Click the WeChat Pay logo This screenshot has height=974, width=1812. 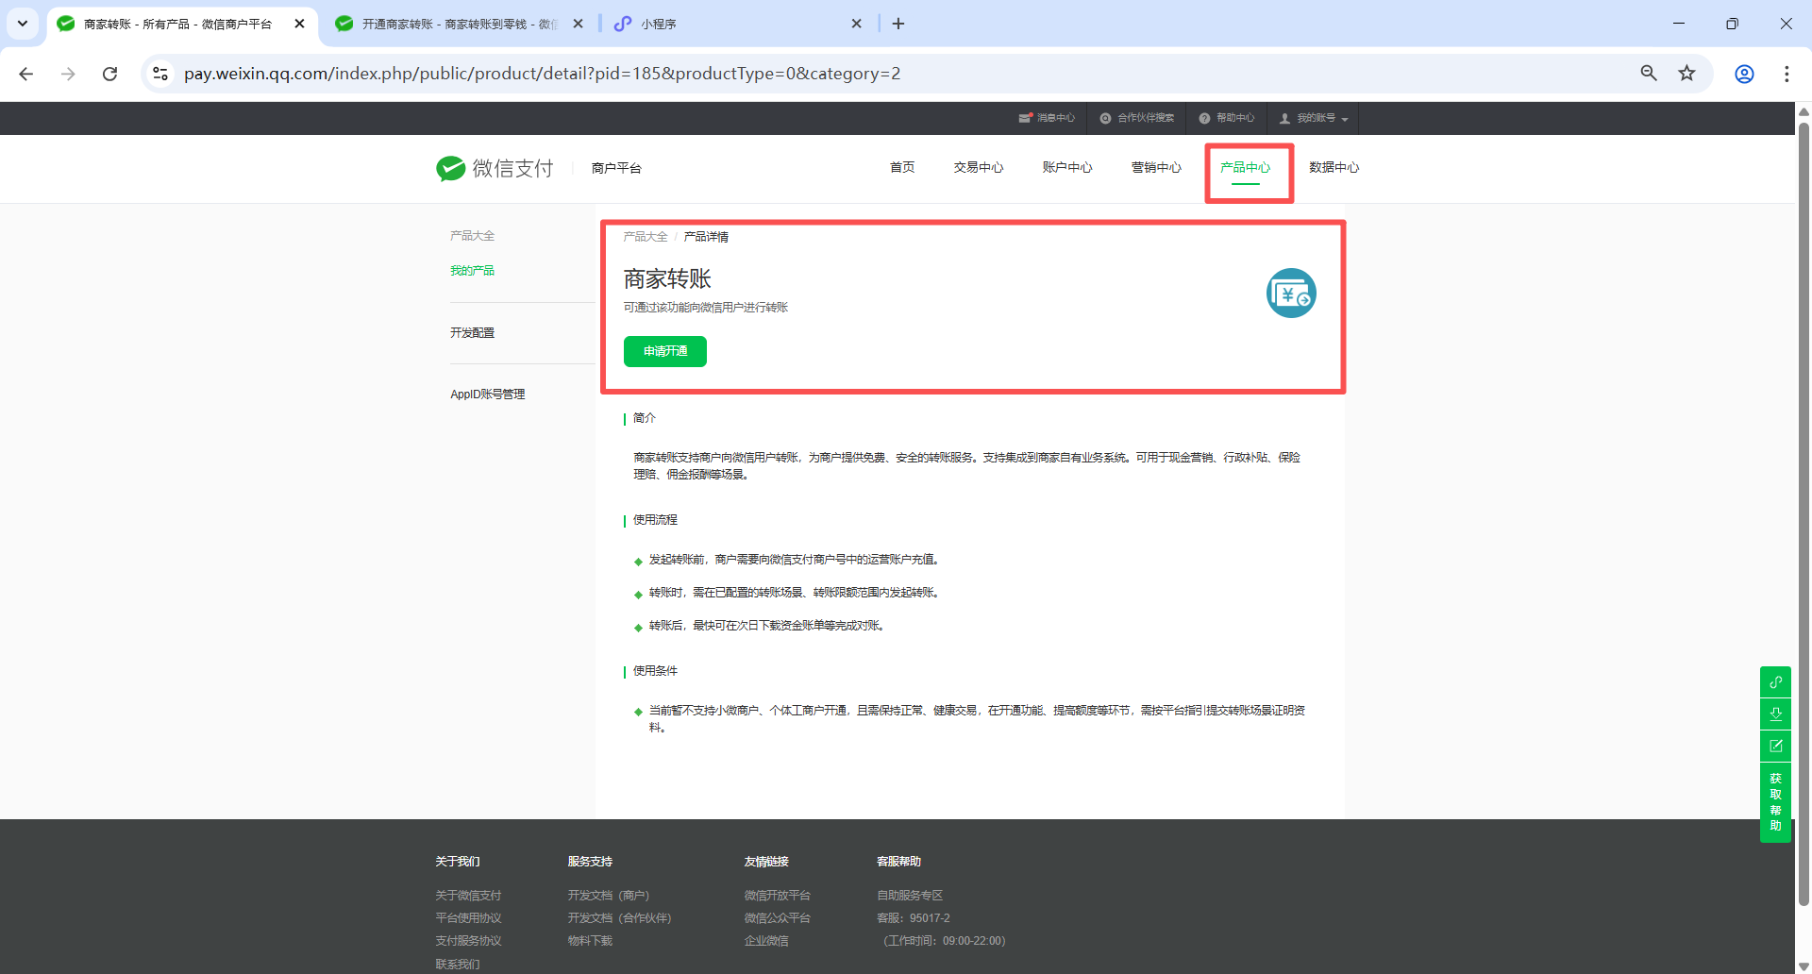[x=494, y=168]
